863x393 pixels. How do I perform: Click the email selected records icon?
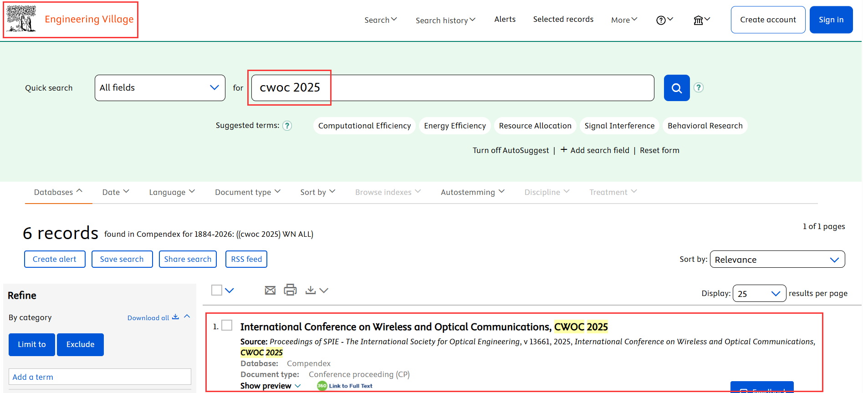270,290
